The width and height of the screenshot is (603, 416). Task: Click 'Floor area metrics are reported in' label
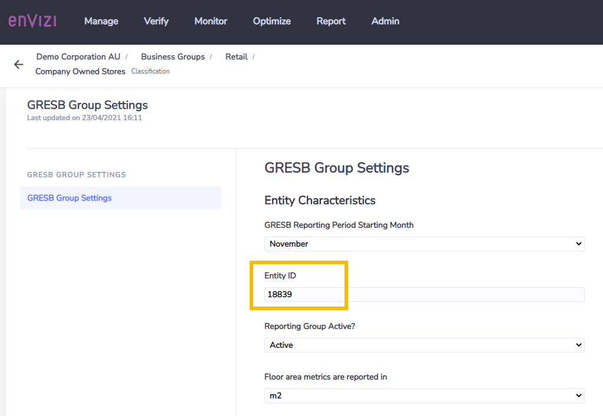click(x=326, y=377)
